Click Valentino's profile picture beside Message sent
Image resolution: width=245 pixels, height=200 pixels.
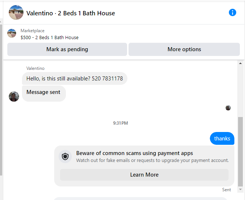14,97
